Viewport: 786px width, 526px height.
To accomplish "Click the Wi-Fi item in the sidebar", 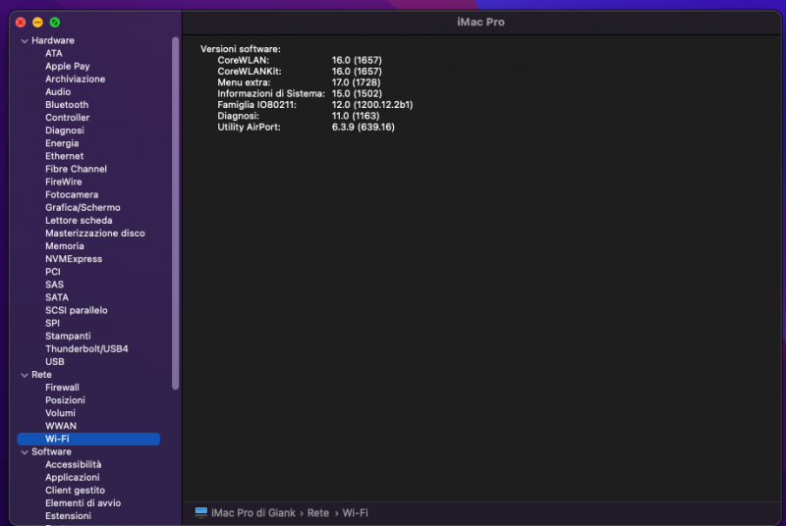I will click(57, 439).
